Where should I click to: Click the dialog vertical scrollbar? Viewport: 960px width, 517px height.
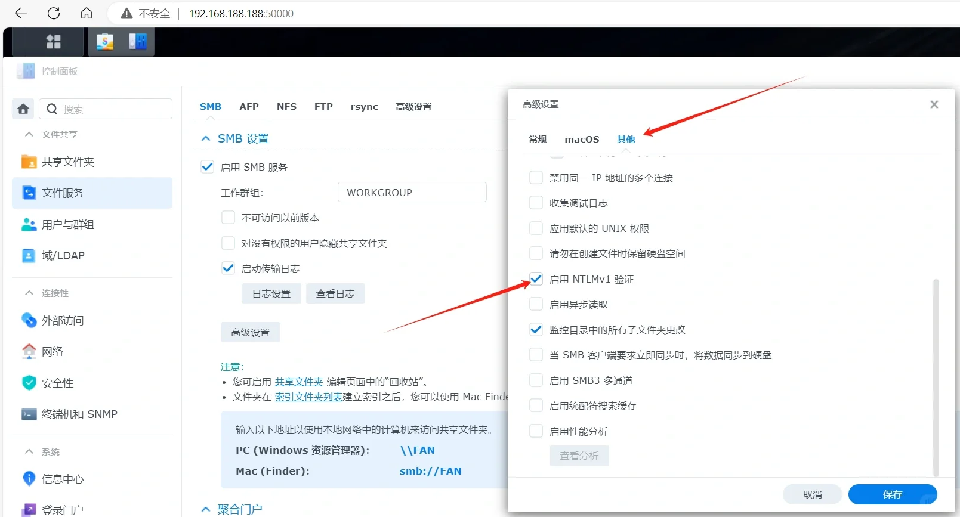tap(936, 378)
